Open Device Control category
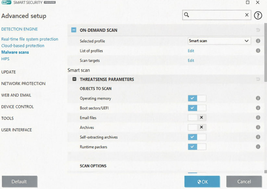This screenshot has height=189, width=267. pyautogui.click(x=18, y=107)
